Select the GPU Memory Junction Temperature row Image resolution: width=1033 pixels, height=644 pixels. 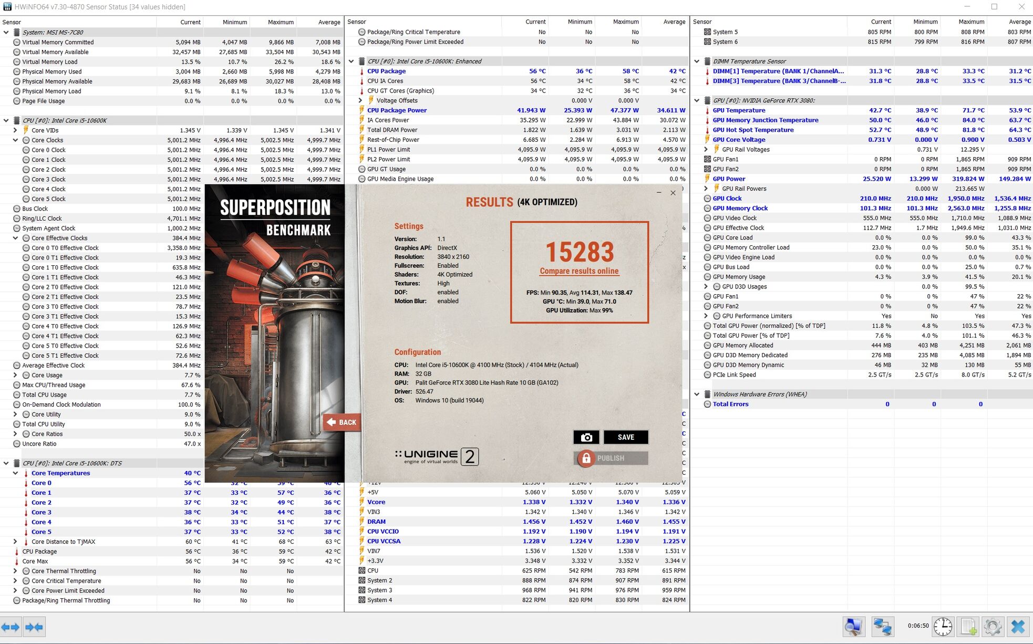(862, 120)
